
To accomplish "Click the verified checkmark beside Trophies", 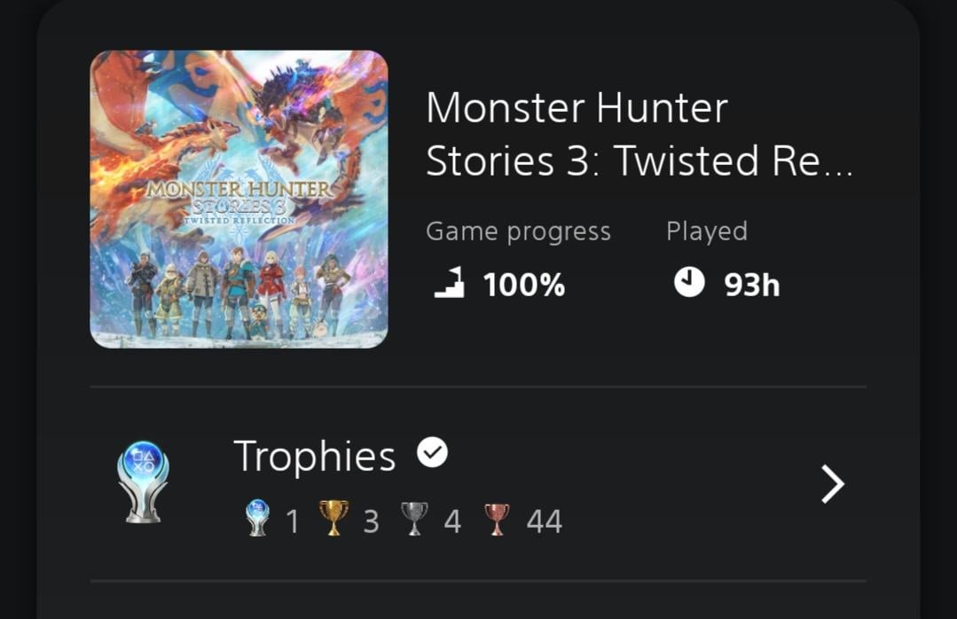I will [x=432, y=454].
